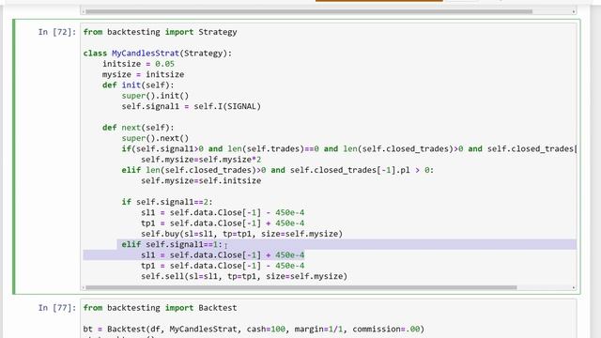Click the highlighted 'sl1 = self.data.Close[-1] + 450e-4' line
601x338 pixels.
(x=223, y=254)
